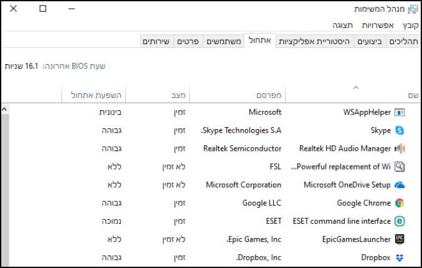The width and height of the screenshot is (422, 268).
Task: Click the Microsoft OneDrive Setup cloud icon
Action: pos(400,185)
